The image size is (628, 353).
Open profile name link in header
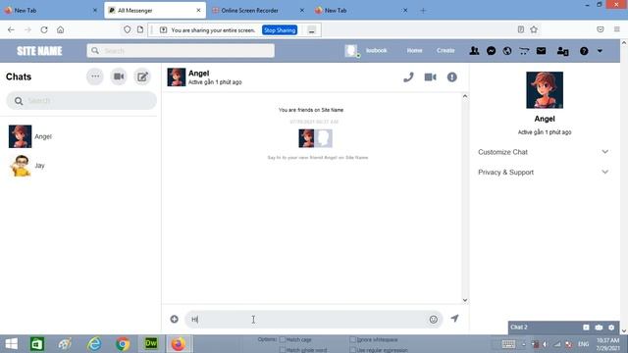tap(376, 50)
